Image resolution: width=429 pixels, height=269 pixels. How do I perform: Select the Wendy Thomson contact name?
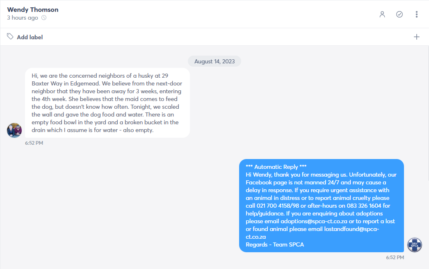click(33, 9)
